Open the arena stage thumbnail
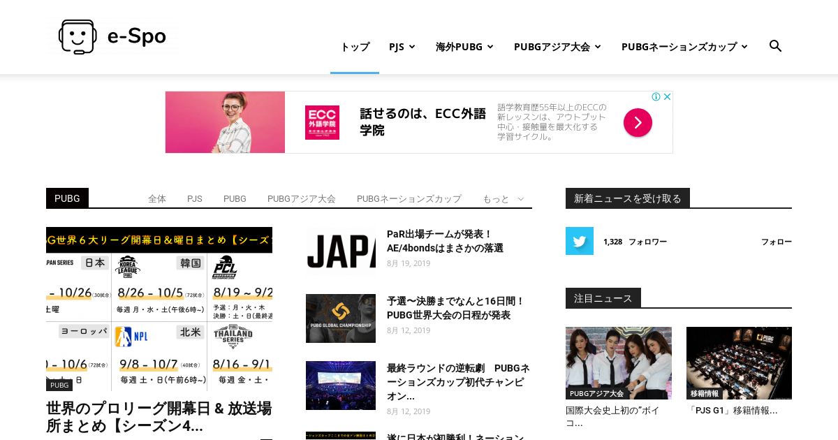The width and height of the screenshot is (838, 440). (341, 386)
